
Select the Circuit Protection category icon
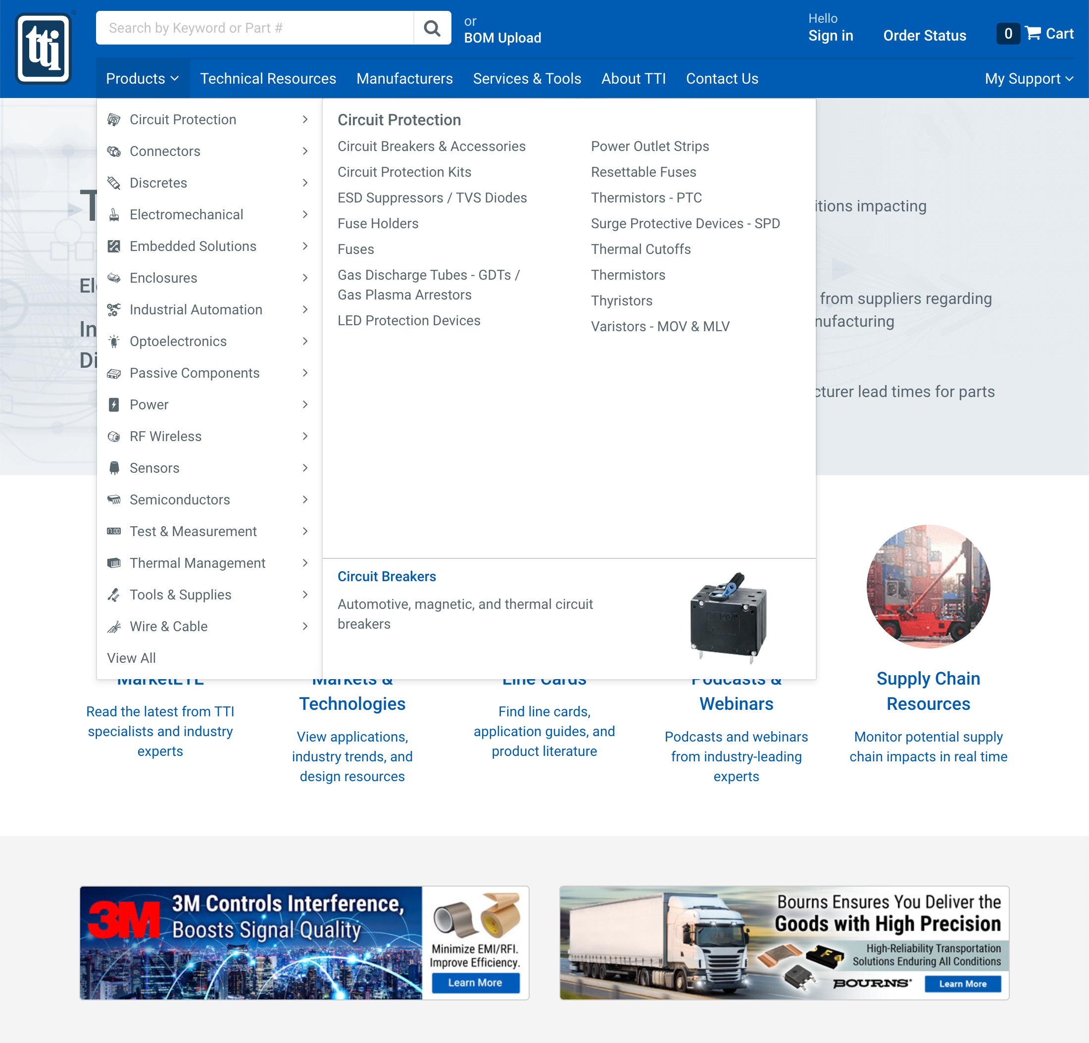(114, 119)
